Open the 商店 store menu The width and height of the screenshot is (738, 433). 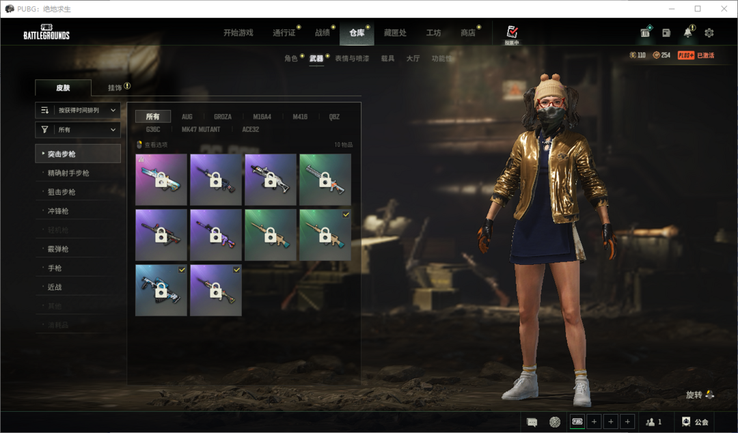pos(468,33)
